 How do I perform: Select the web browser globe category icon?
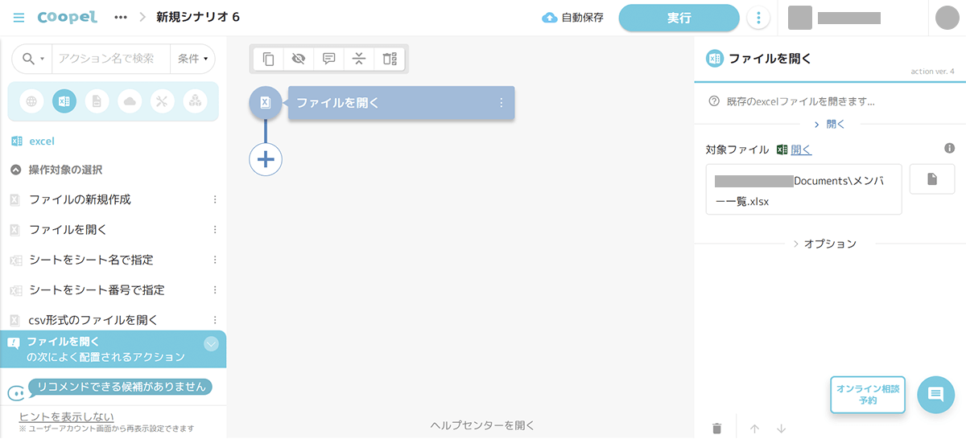[31, 101]
